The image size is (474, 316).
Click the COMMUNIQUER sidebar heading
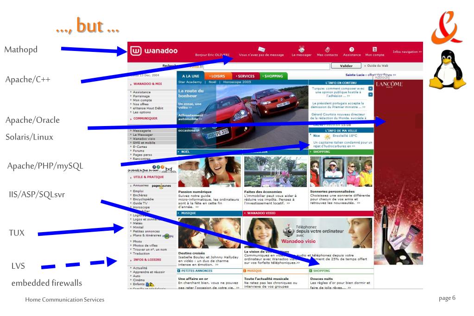coord(145,119)
